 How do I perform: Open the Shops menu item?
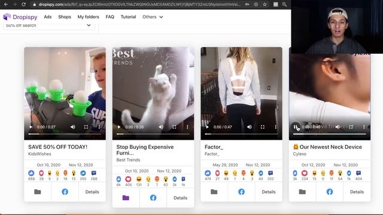[65, 17]
